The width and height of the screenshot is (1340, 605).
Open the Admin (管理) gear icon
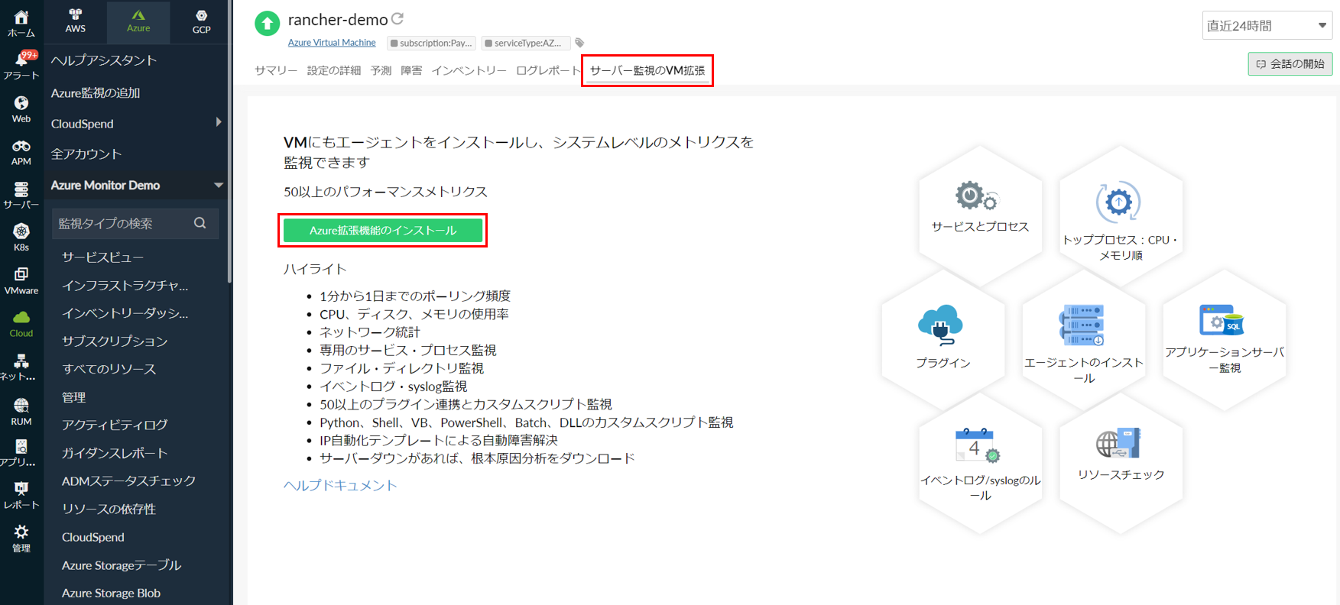click(21, 539)
